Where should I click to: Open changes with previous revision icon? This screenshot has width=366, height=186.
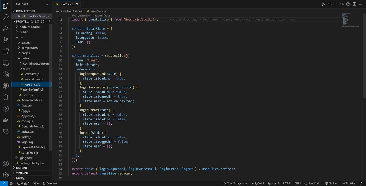(330, 4)
